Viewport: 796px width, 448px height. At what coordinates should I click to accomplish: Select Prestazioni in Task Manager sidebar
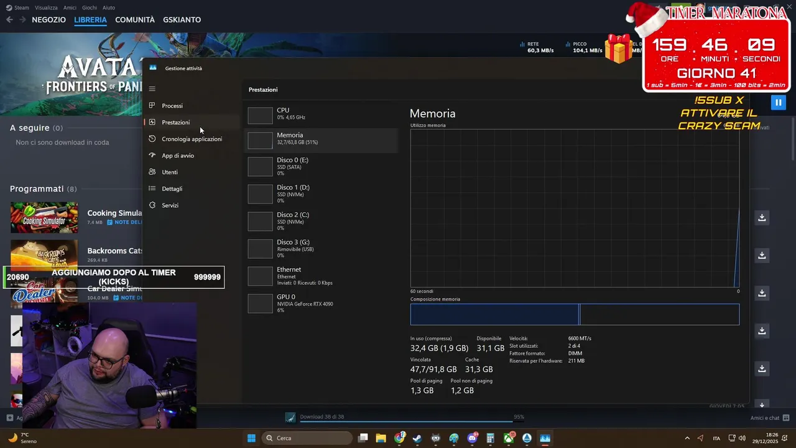click(192, 123)
